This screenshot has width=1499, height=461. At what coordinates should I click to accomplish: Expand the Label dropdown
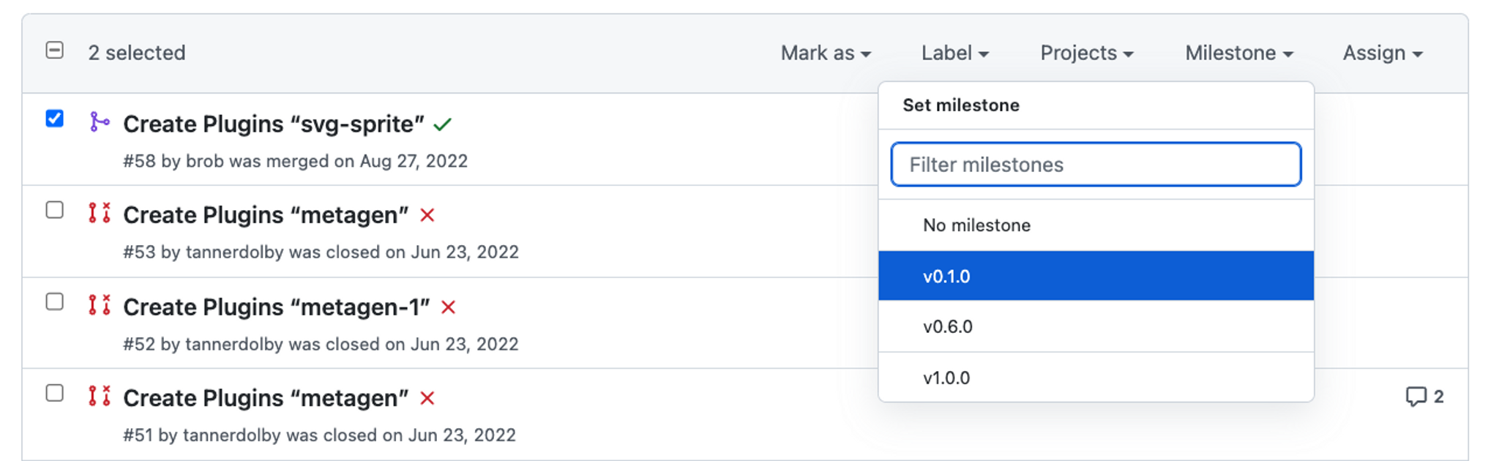pyautogui.click(x=954, y=53)
